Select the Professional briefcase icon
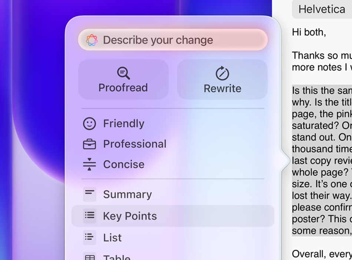The height and width of the screenshot is (260, 352). [89, 144]
